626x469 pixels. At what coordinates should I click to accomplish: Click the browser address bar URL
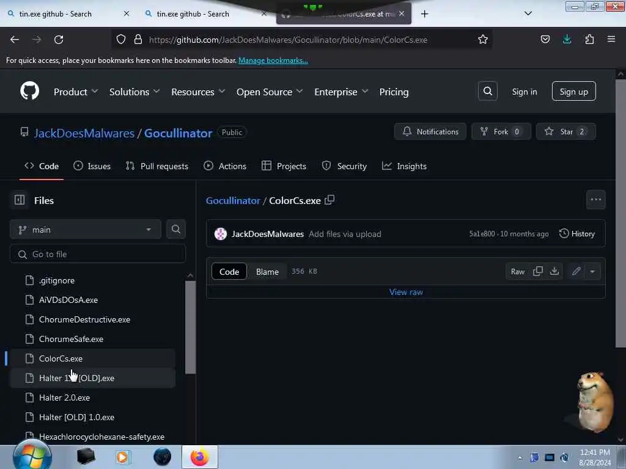(x=288, y=40)
